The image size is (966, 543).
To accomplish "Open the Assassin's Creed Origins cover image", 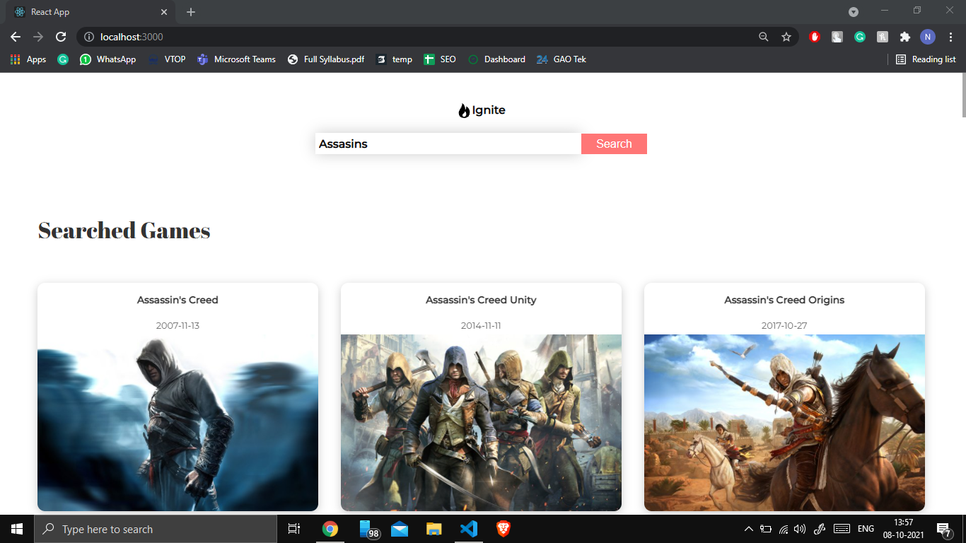I will 784,423.
